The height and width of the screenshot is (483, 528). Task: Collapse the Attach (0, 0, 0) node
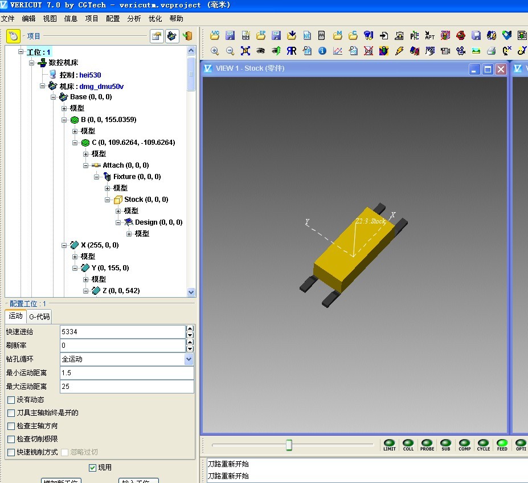tap(86, 165)
